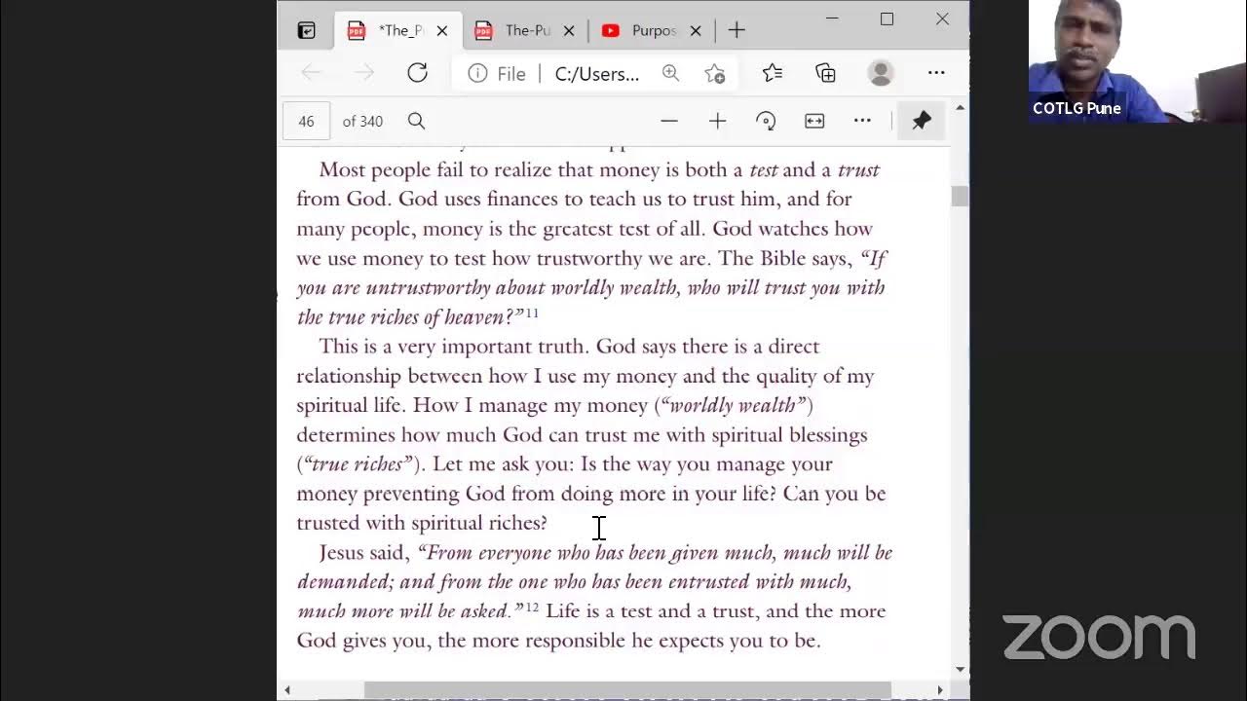The image size is (1247, 701).
Task: Click the vertical scrollbar thumb
Action: 960,196
